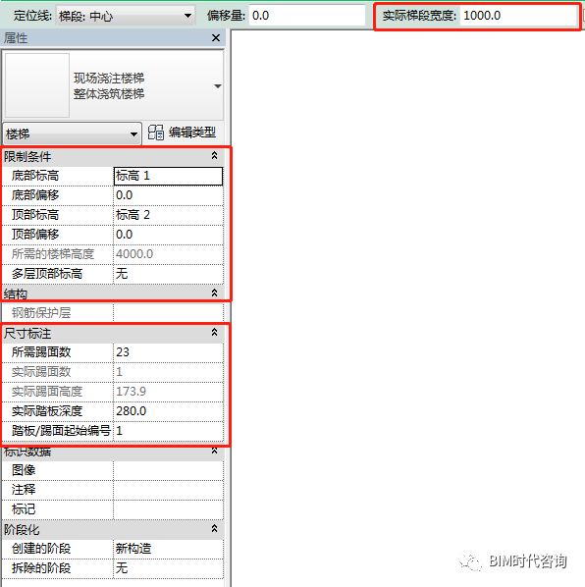This screenshot has width=585, height=587.
Task: Open the 楼梯 instance filter dropdown
Action: click(72, 133)
